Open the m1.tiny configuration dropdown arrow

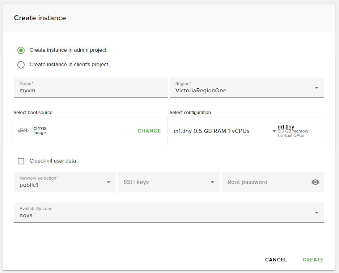(274, 131)
